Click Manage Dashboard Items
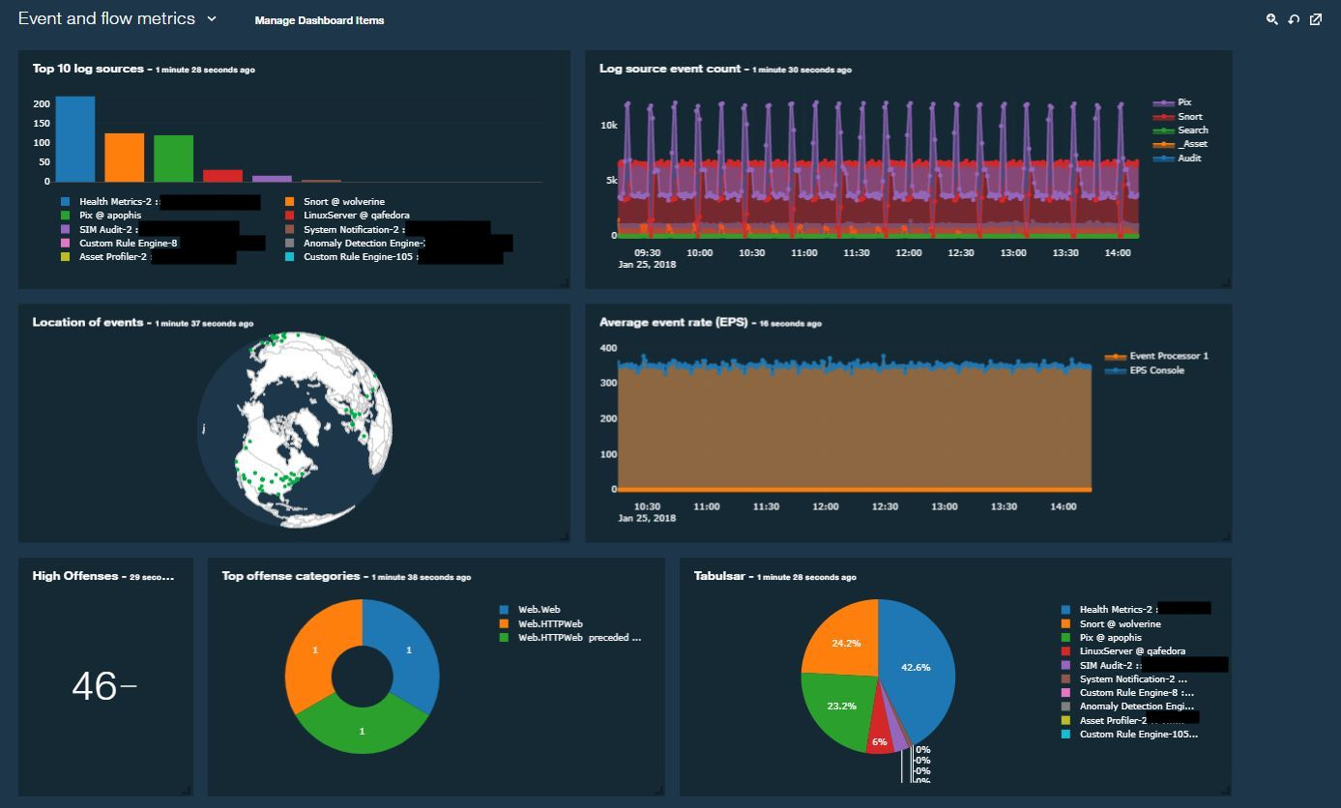The image size is (1341, 808). [318, 20]
